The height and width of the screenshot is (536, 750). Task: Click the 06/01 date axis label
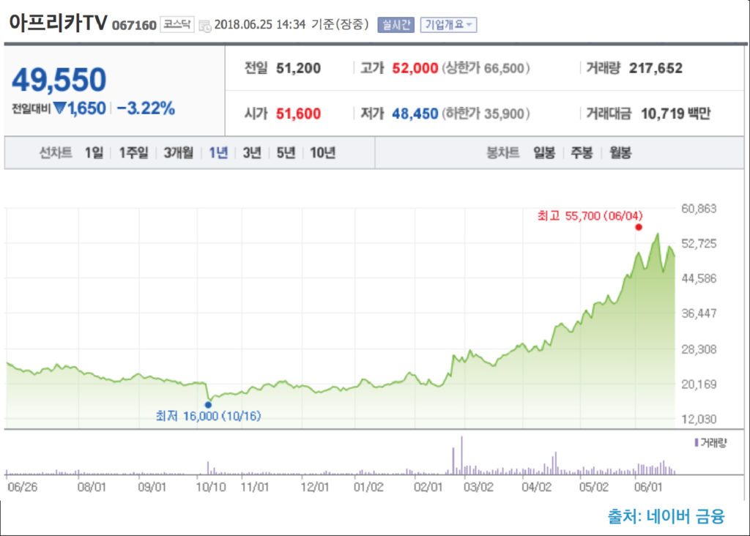click(x=648, y=487)
